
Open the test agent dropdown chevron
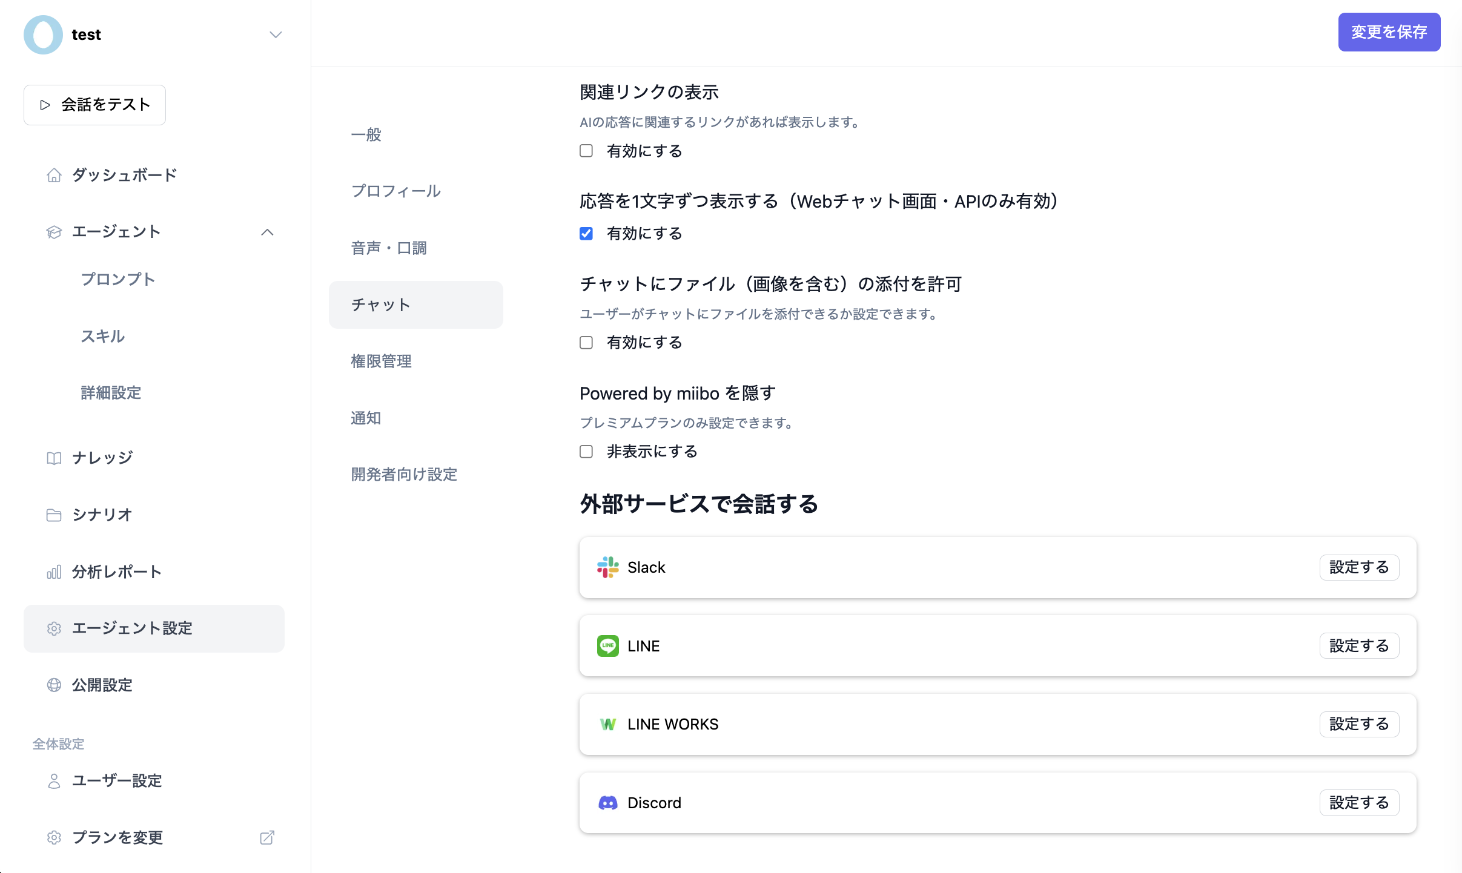pos(276,35)
